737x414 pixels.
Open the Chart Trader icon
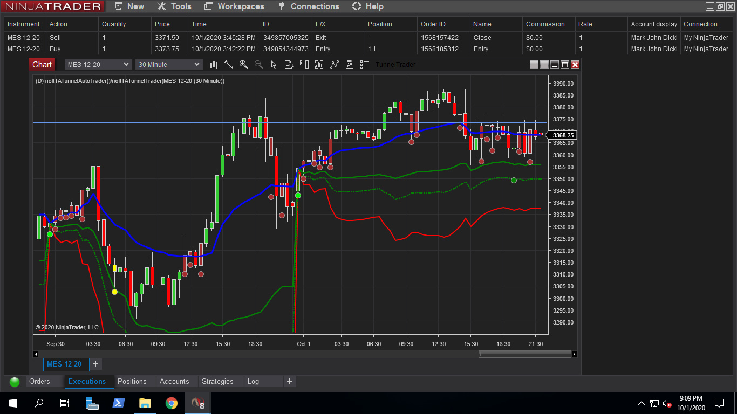pyautogui.click(x=304, y=64)
